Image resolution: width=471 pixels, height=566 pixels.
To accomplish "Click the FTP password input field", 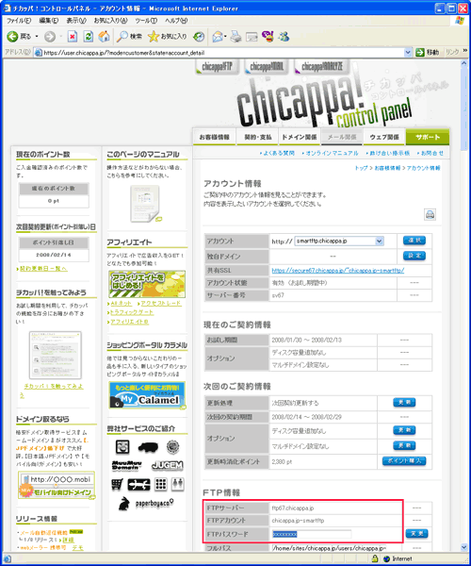I will 312,534.
